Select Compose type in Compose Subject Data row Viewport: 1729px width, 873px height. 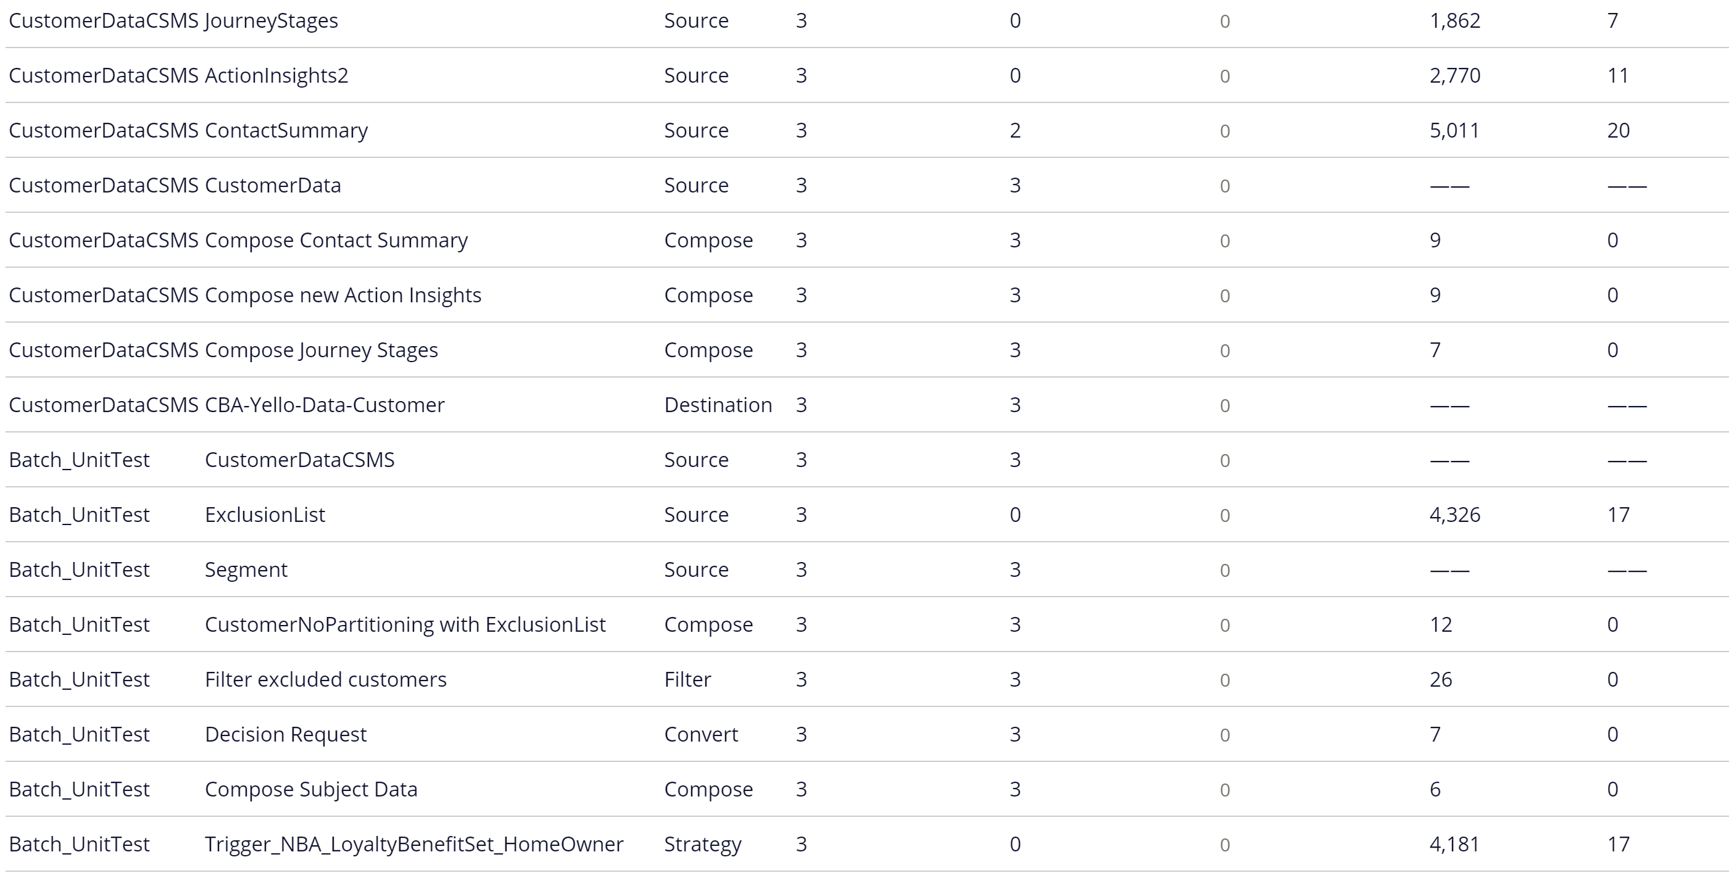point(708,789)
